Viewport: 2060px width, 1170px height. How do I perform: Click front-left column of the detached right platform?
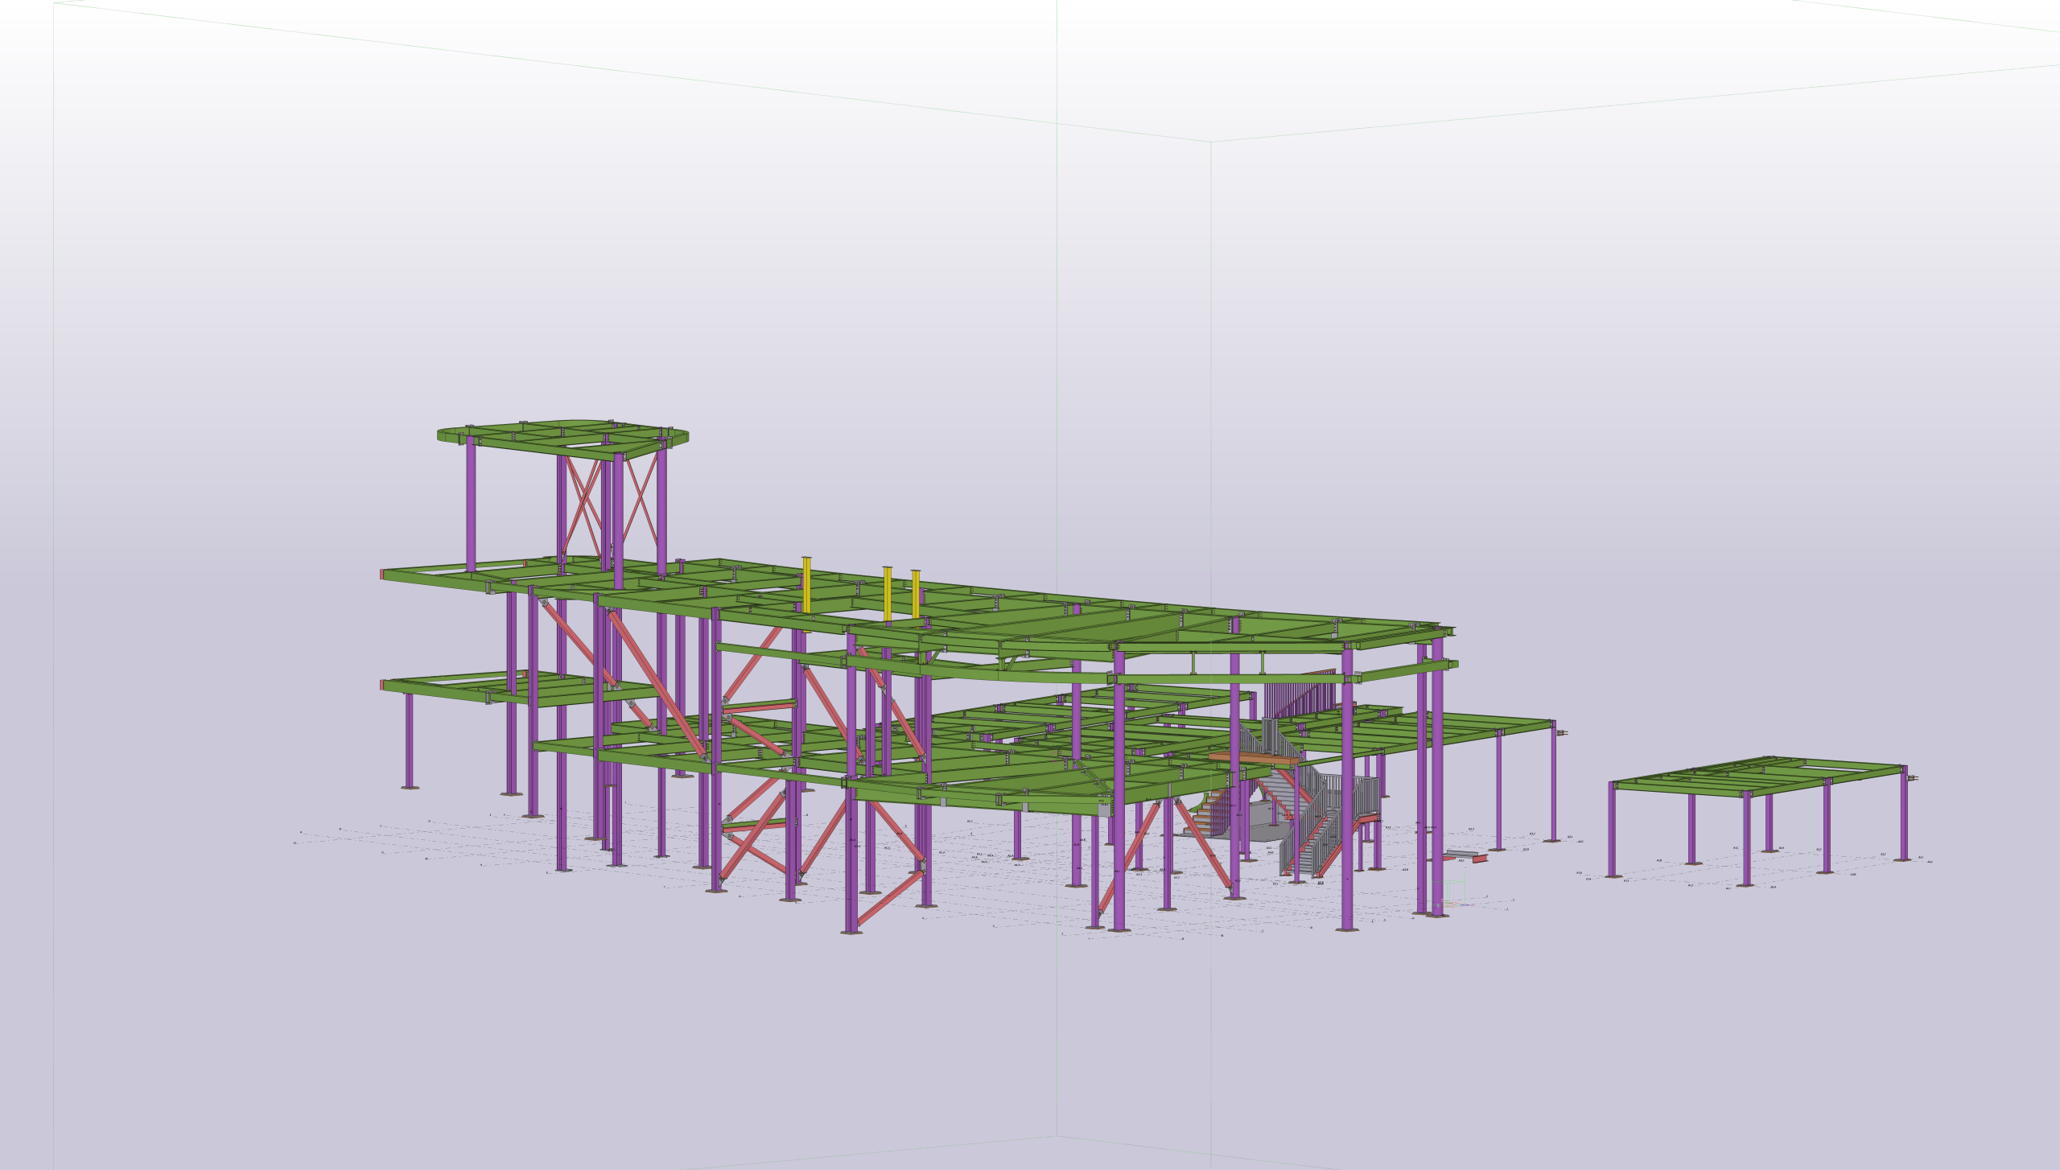(1612, 830)
